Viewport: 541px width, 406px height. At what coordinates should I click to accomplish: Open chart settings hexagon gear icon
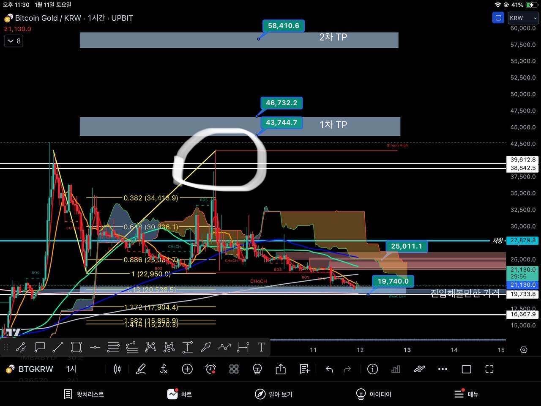point(524,350)
